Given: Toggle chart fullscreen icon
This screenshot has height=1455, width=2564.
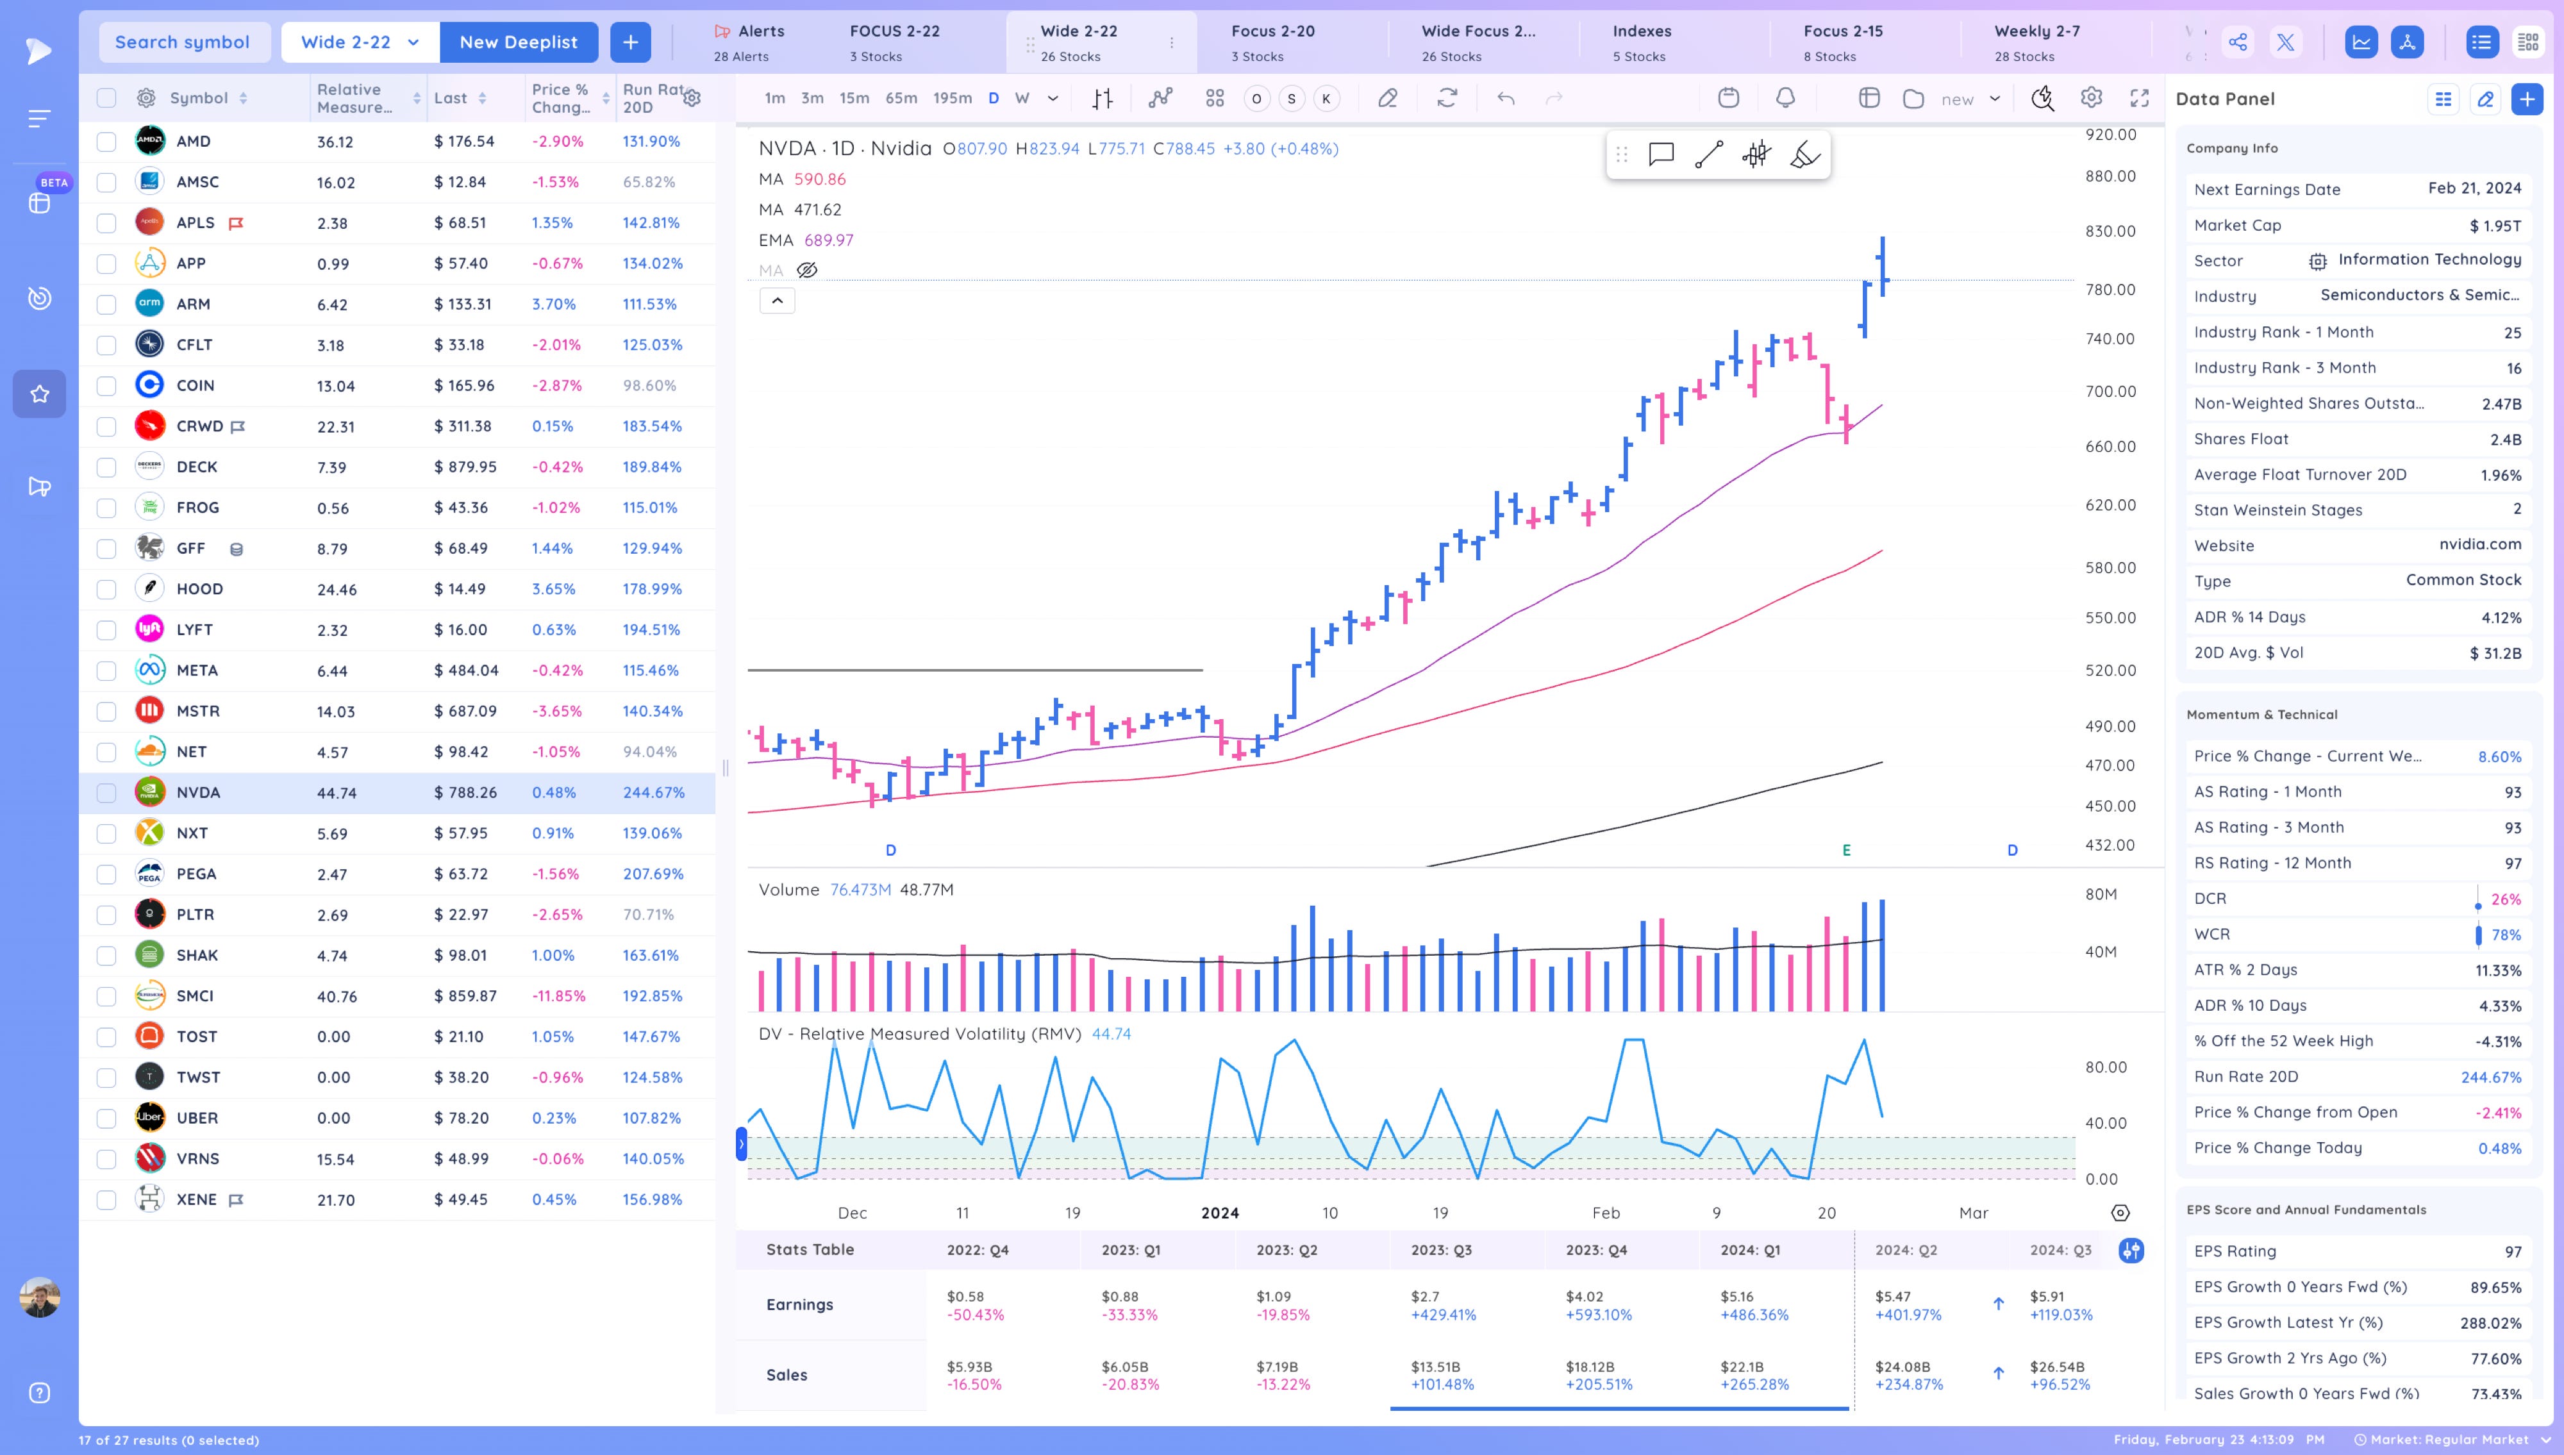Looking at the screenshot, I should [2139, 98].
